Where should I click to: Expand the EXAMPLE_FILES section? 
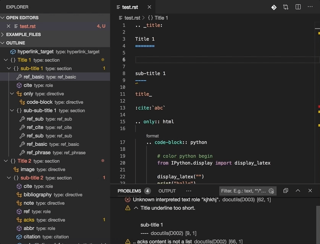coord(2,34)
